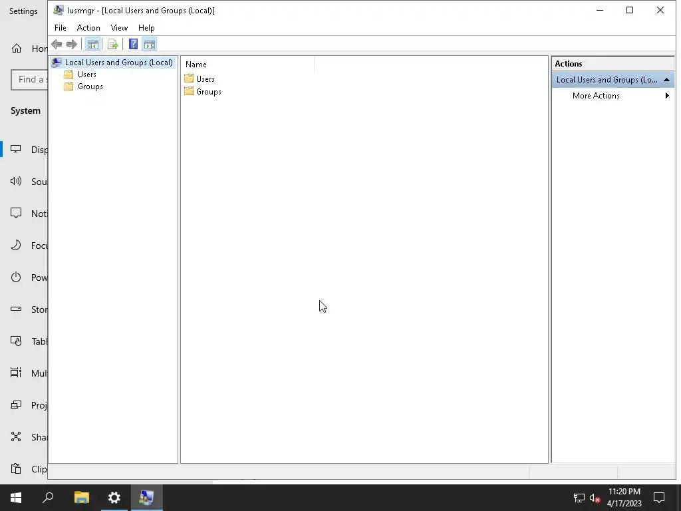Open Sound settings icon in Settings sidebar
The width and height of the screenshot is (681, 511).
[16, 181]
